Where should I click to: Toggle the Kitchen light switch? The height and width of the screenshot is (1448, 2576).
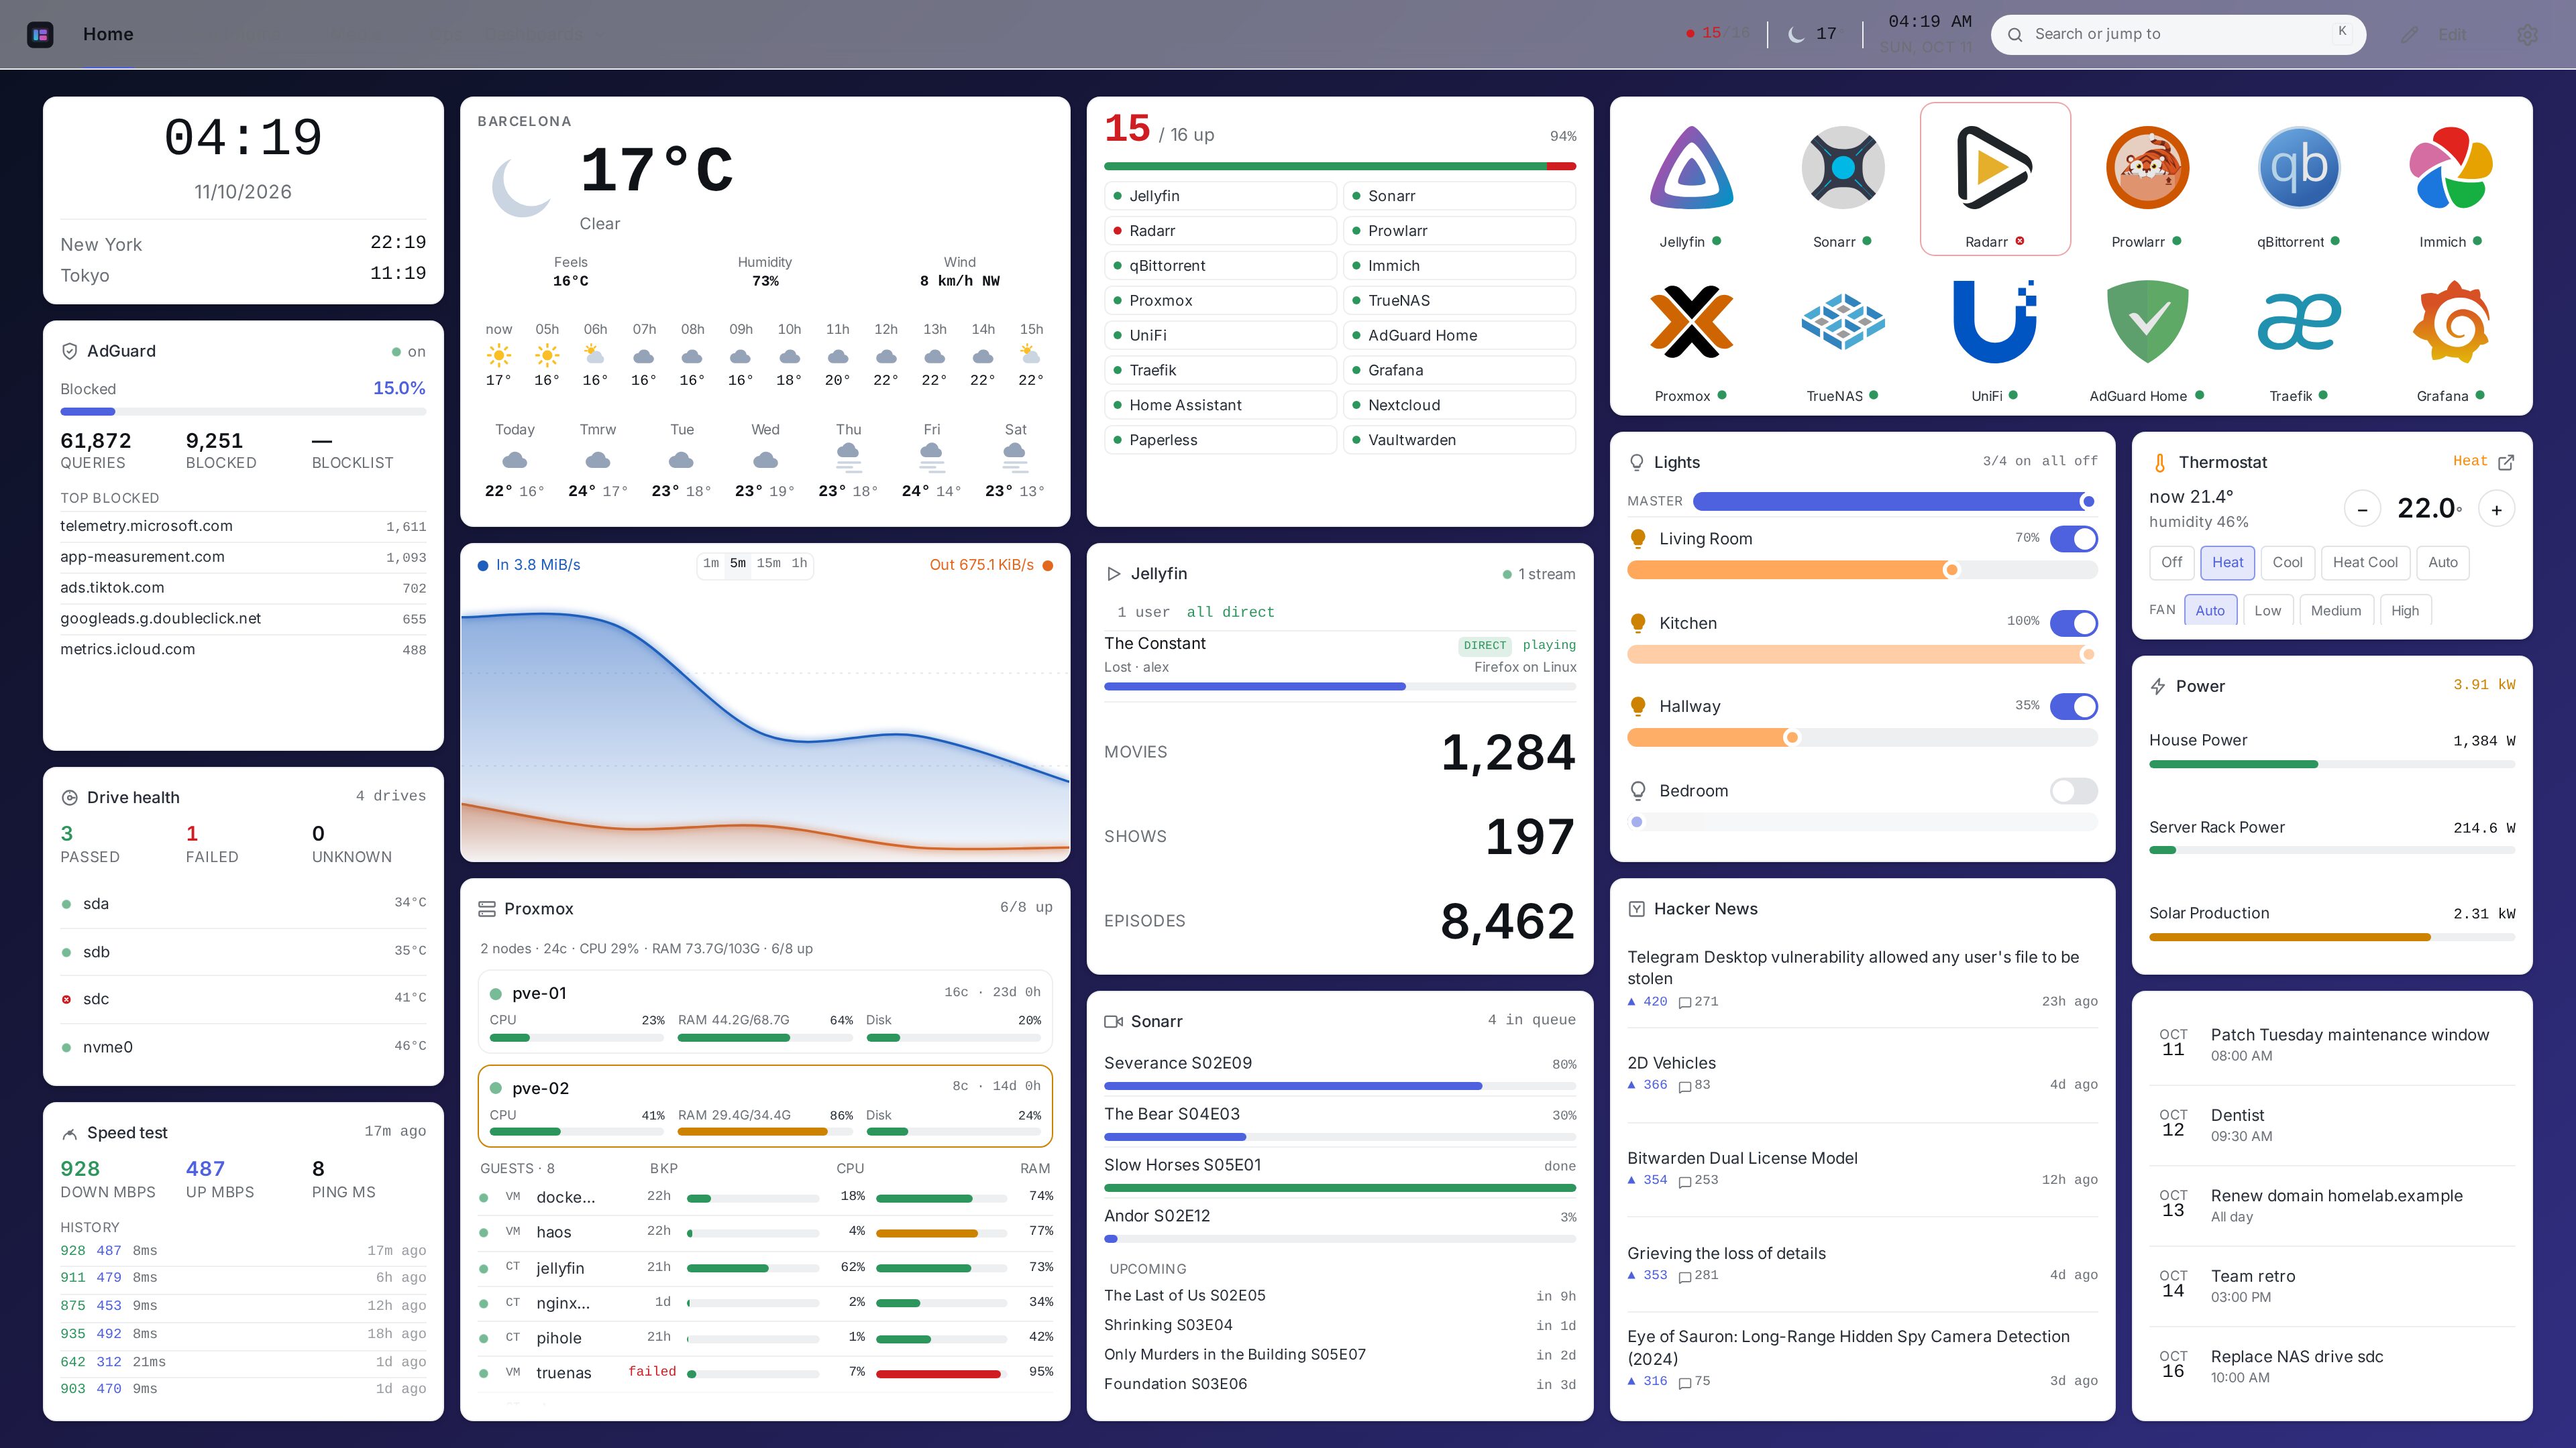pos(2073,623)
